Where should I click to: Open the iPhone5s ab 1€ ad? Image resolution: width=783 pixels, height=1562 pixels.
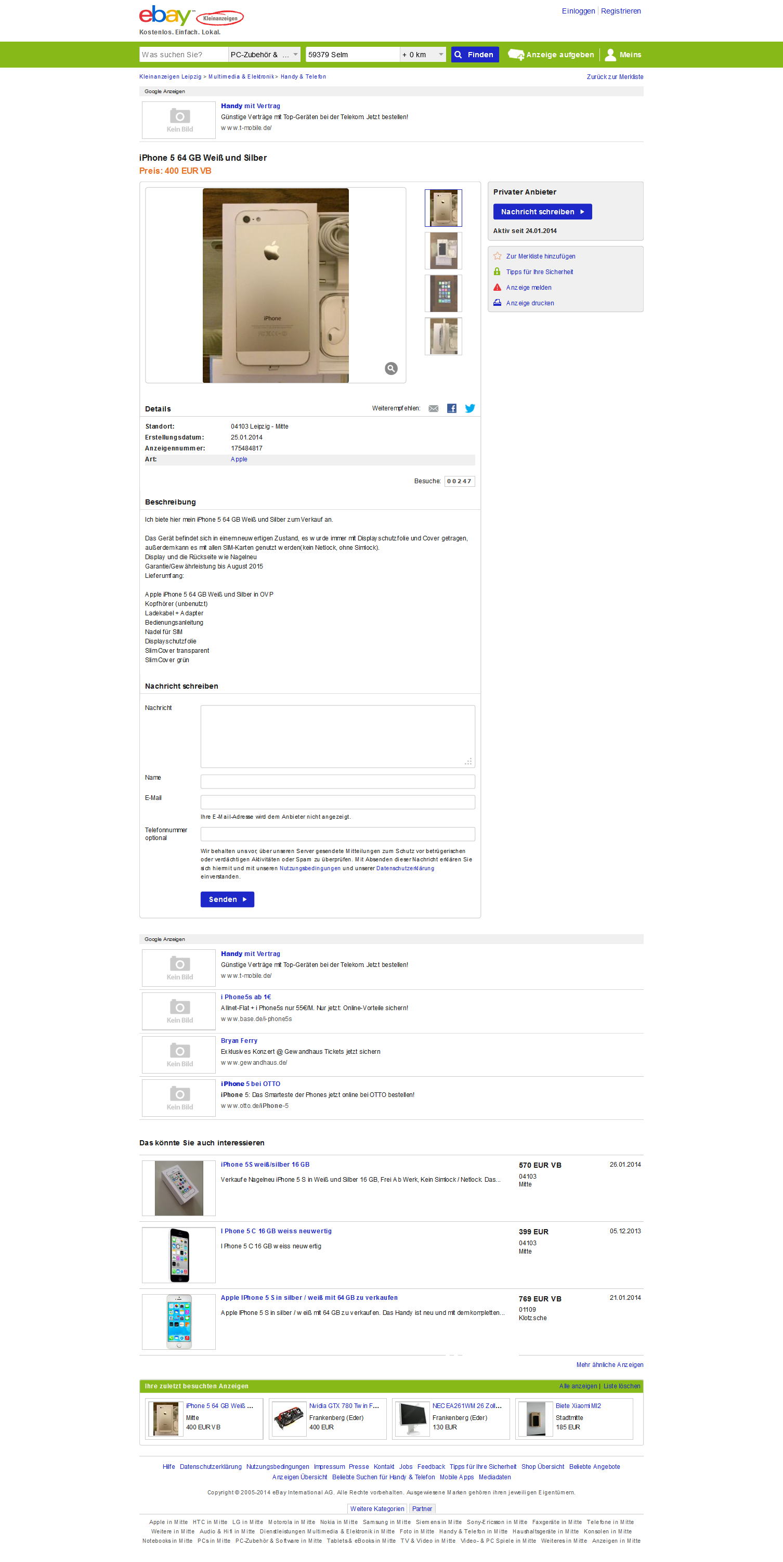[245, 997]
